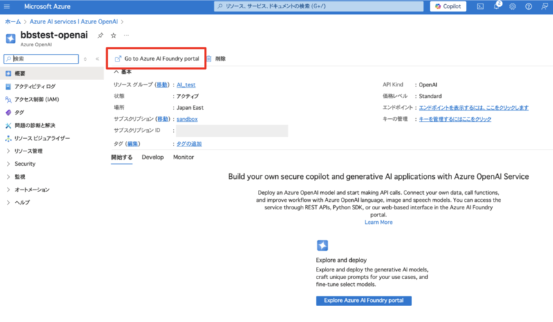
Task: Click Go to Azure AI Foundry portal
Action: (157, 59)
